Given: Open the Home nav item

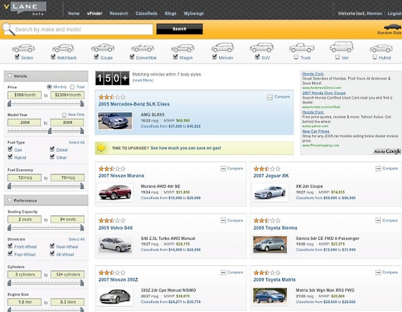Looking at the screenshot, I should [x=74, y=14].
